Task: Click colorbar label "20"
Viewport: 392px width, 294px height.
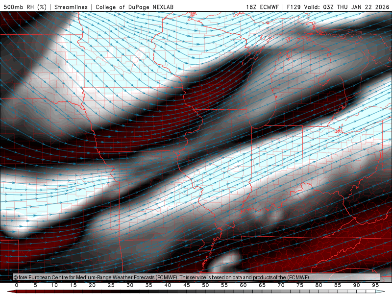Action: point(92,285)
